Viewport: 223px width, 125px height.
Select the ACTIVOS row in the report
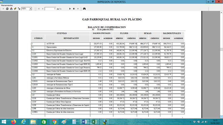click(108, 44)
